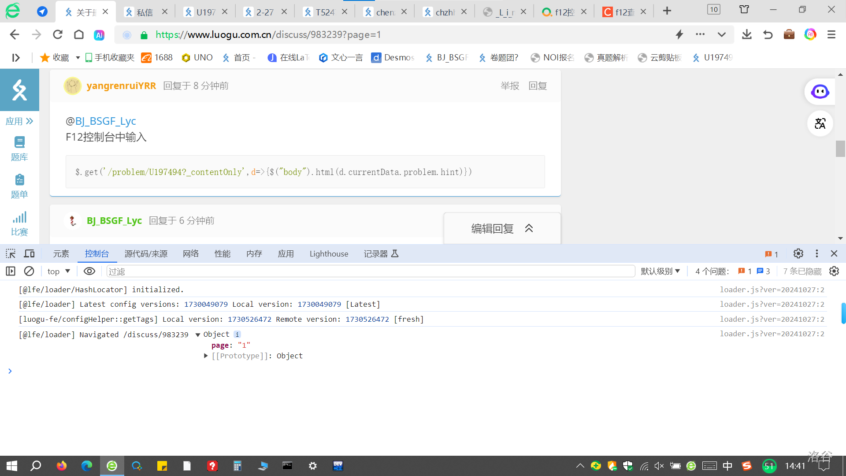846x476 pixels.
Task: Open the 默认级别 log level dropdown
Action: (x=660, y=271)
